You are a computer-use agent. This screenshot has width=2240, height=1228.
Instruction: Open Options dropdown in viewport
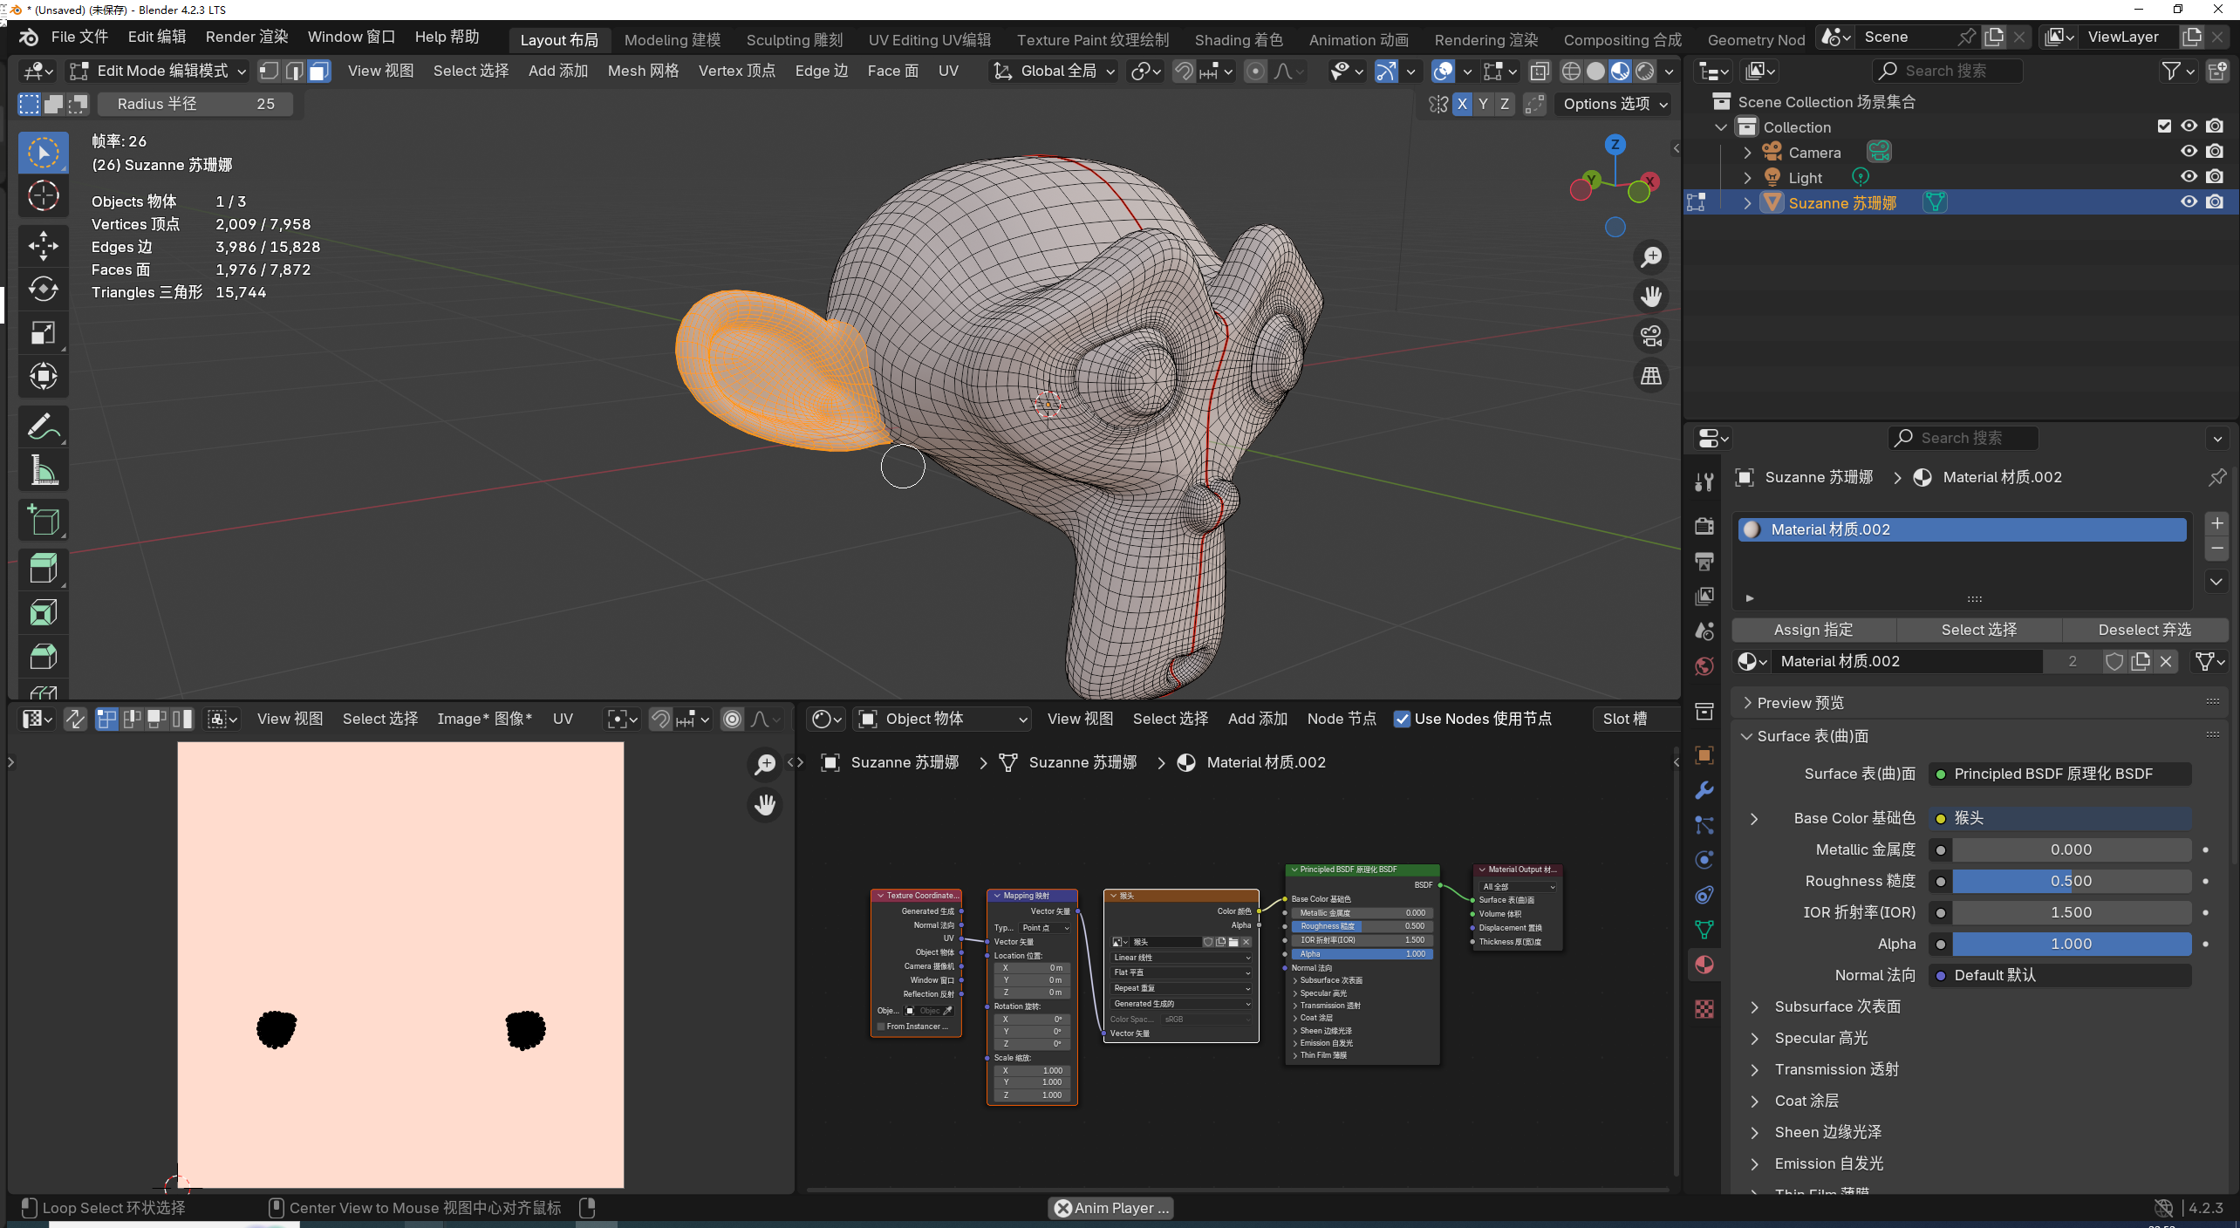click(x=1615, y=104)
